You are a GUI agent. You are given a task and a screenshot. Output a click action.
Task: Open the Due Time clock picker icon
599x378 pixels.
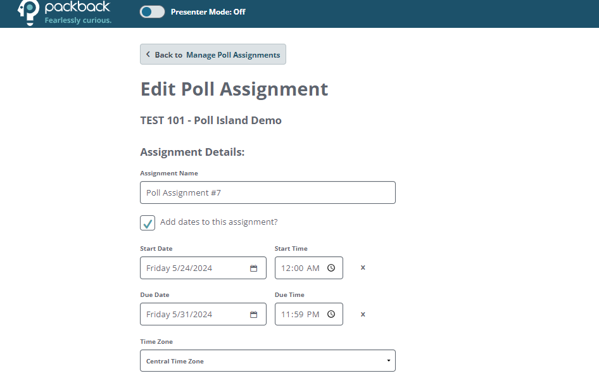(x=331, y=314)
